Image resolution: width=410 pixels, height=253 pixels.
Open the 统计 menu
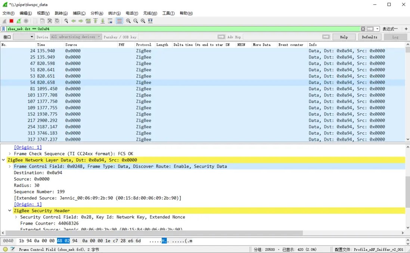click(x=114, y=13)
